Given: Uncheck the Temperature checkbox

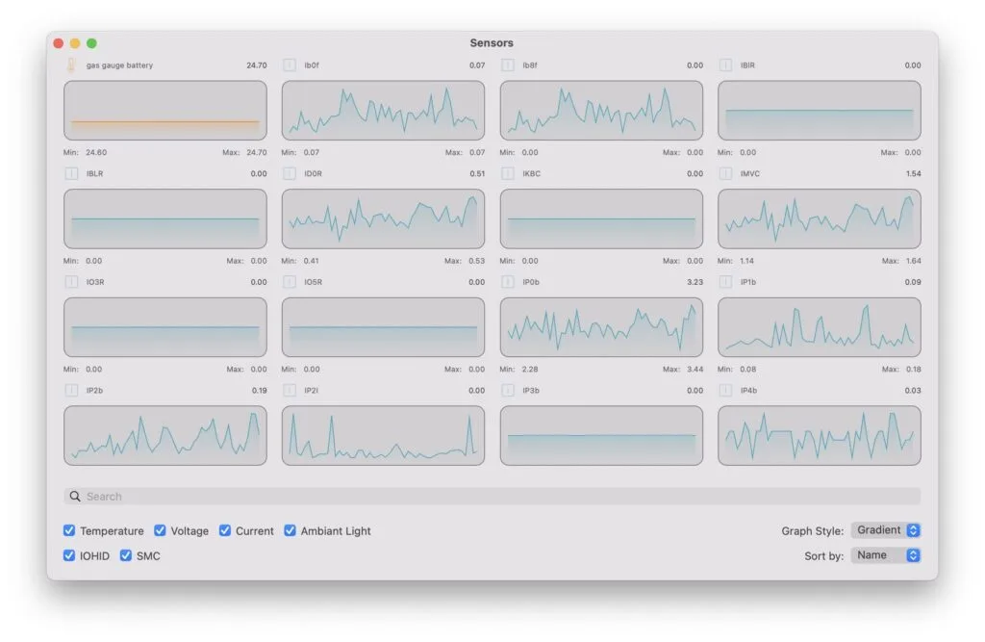Looking at the screenshot, I should click(69, 530).
